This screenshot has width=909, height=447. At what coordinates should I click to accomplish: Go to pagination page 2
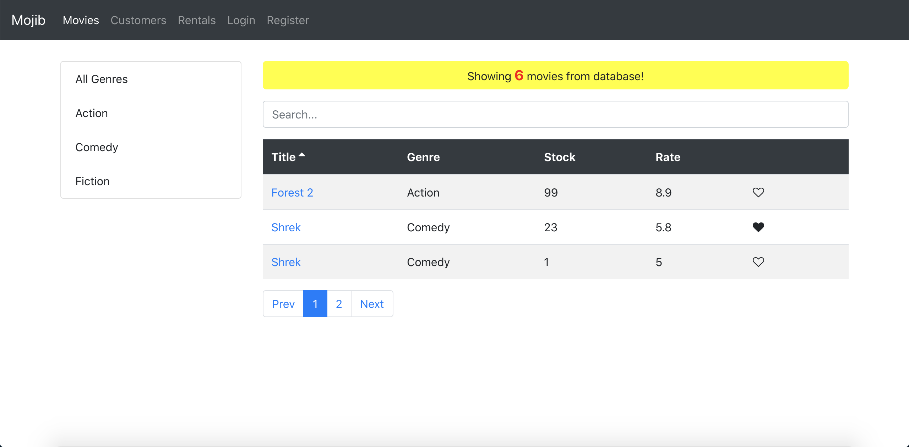click(x=339, y=304)
